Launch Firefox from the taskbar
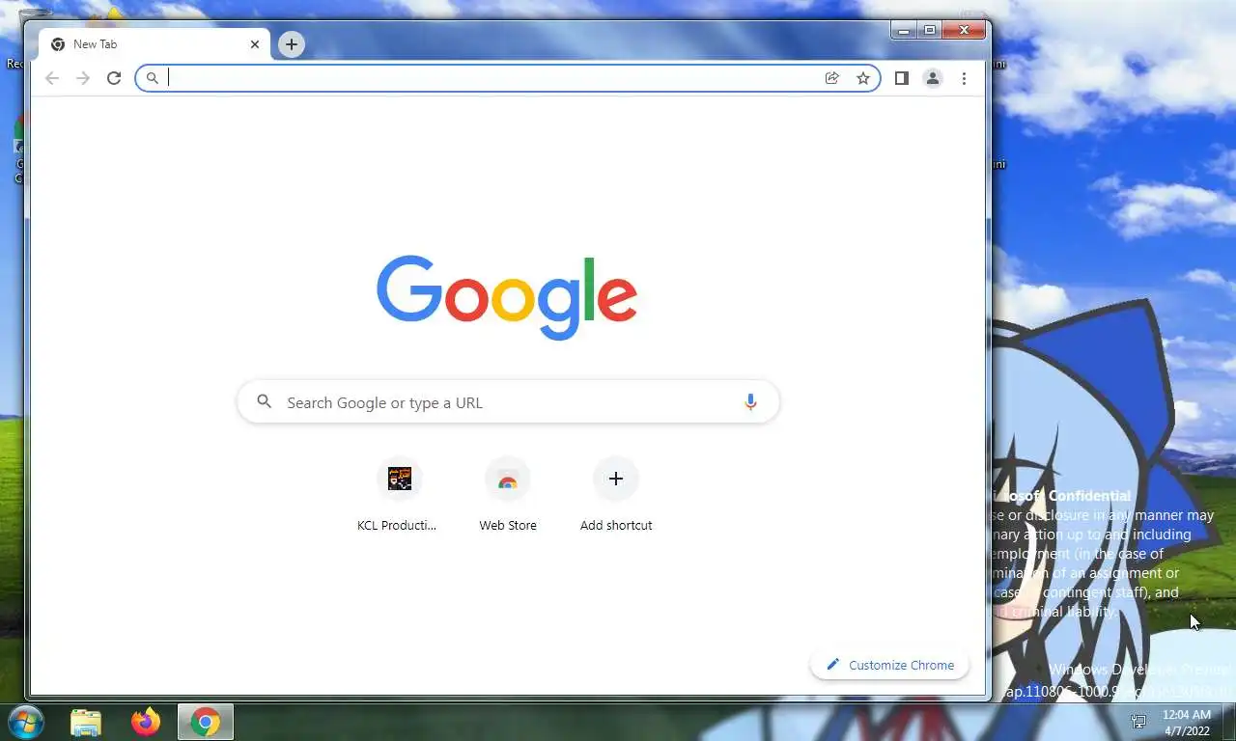 click(146, 722)
